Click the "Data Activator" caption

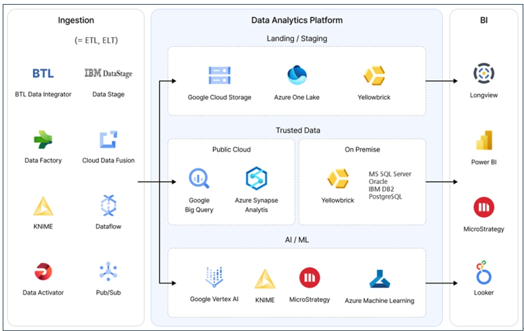tap(43, 293)
